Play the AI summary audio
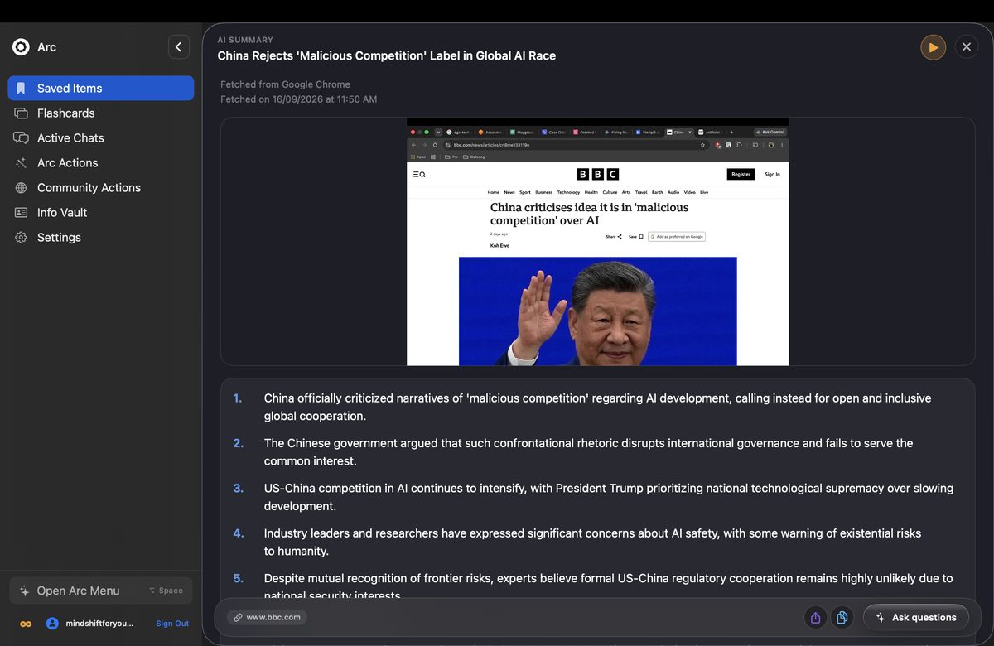This screenshot has height=646, width=994. (x=934, y=47)
